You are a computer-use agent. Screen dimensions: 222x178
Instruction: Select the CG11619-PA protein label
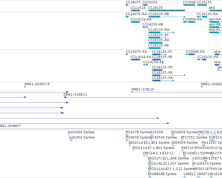coord(141,57)
